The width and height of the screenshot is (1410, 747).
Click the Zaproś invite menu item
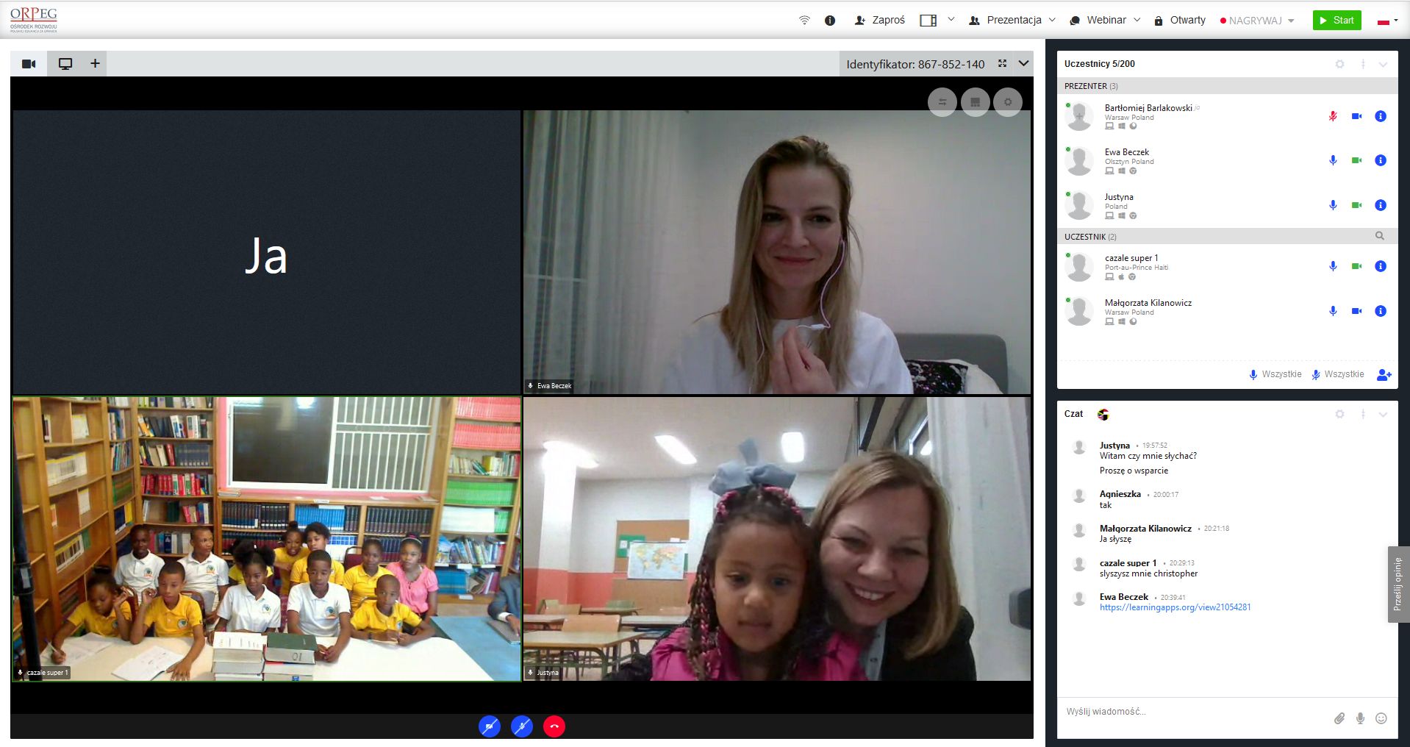tap(879, 21)
